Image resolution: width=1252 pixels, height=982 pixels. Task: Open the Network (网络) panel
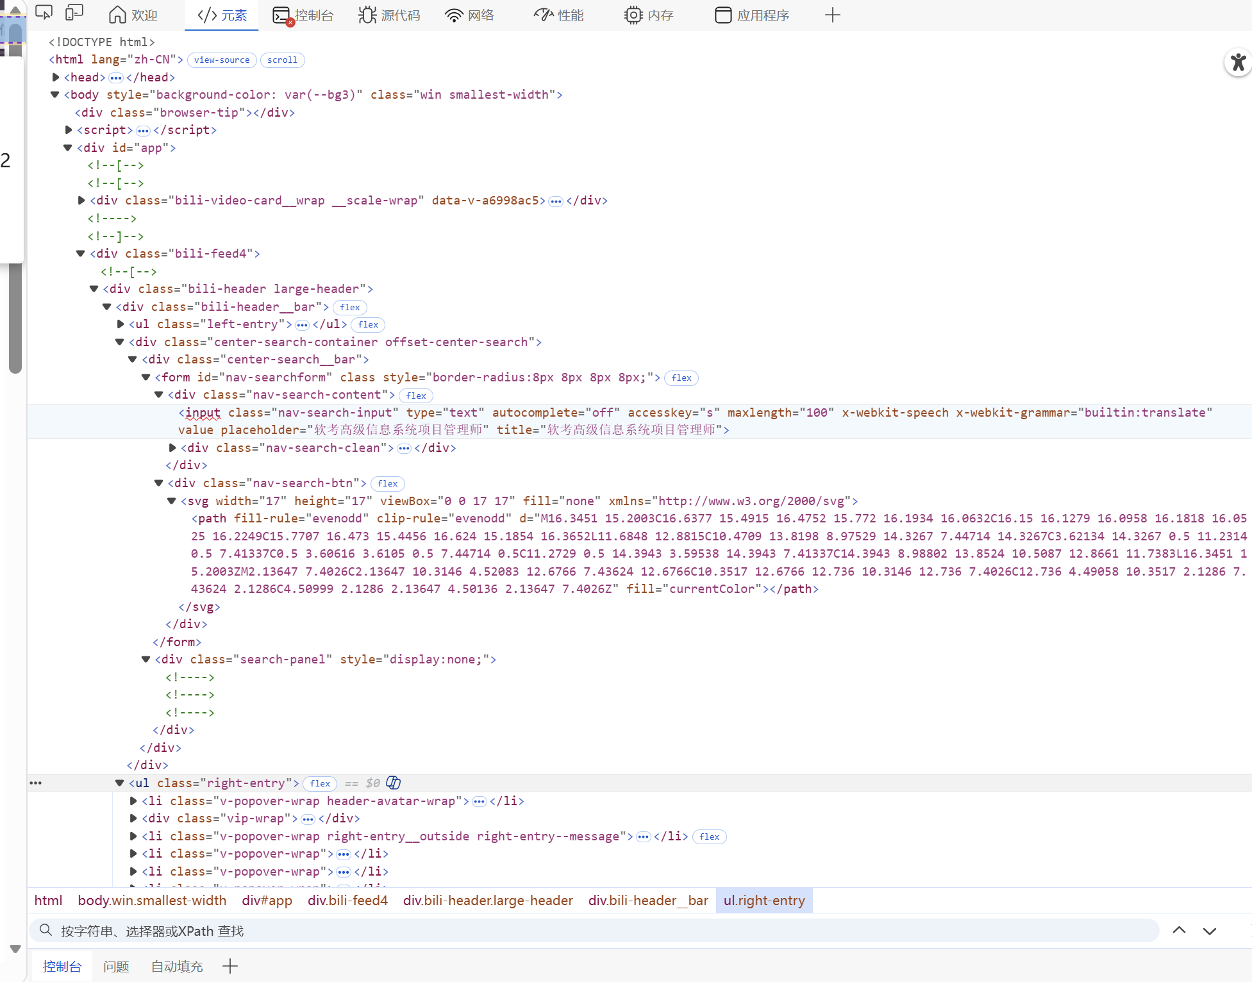(469, 15)
